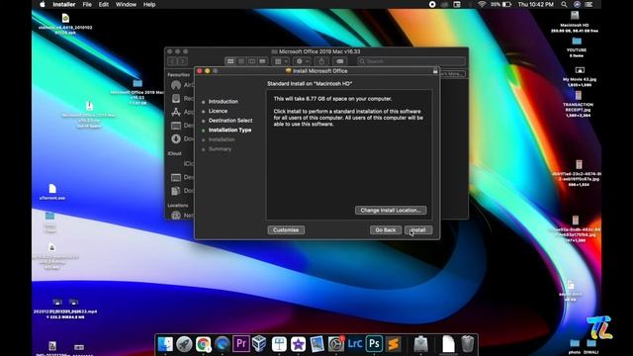This screenshot has width=633, height=356.
Task: Select the Installation Type step
Action: pyautogui.click(x=229, y=130)
